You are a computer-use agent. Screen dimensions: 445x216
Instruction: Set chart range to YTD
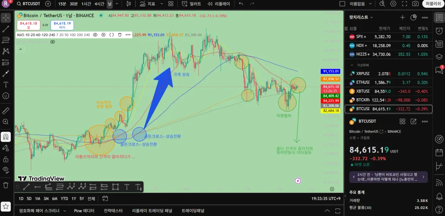pyautogui.click(x=65, y=199)
